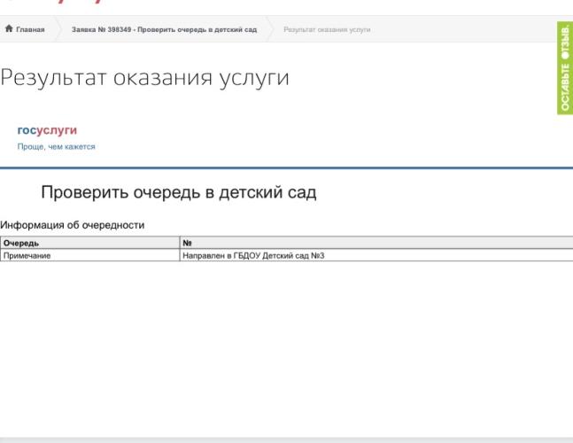Click the home icon in breadcrumb
The height and width of the screenshot is (443, 573).
pos(9,29)
